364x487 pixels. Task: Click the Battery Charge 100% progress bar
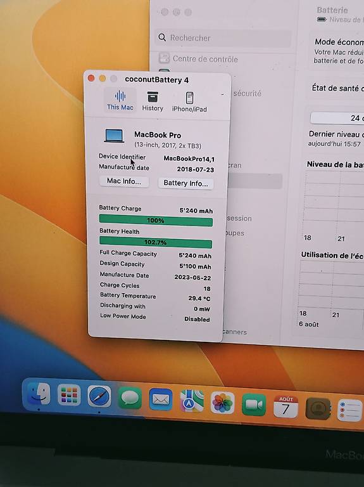click(x=156, y=221)
